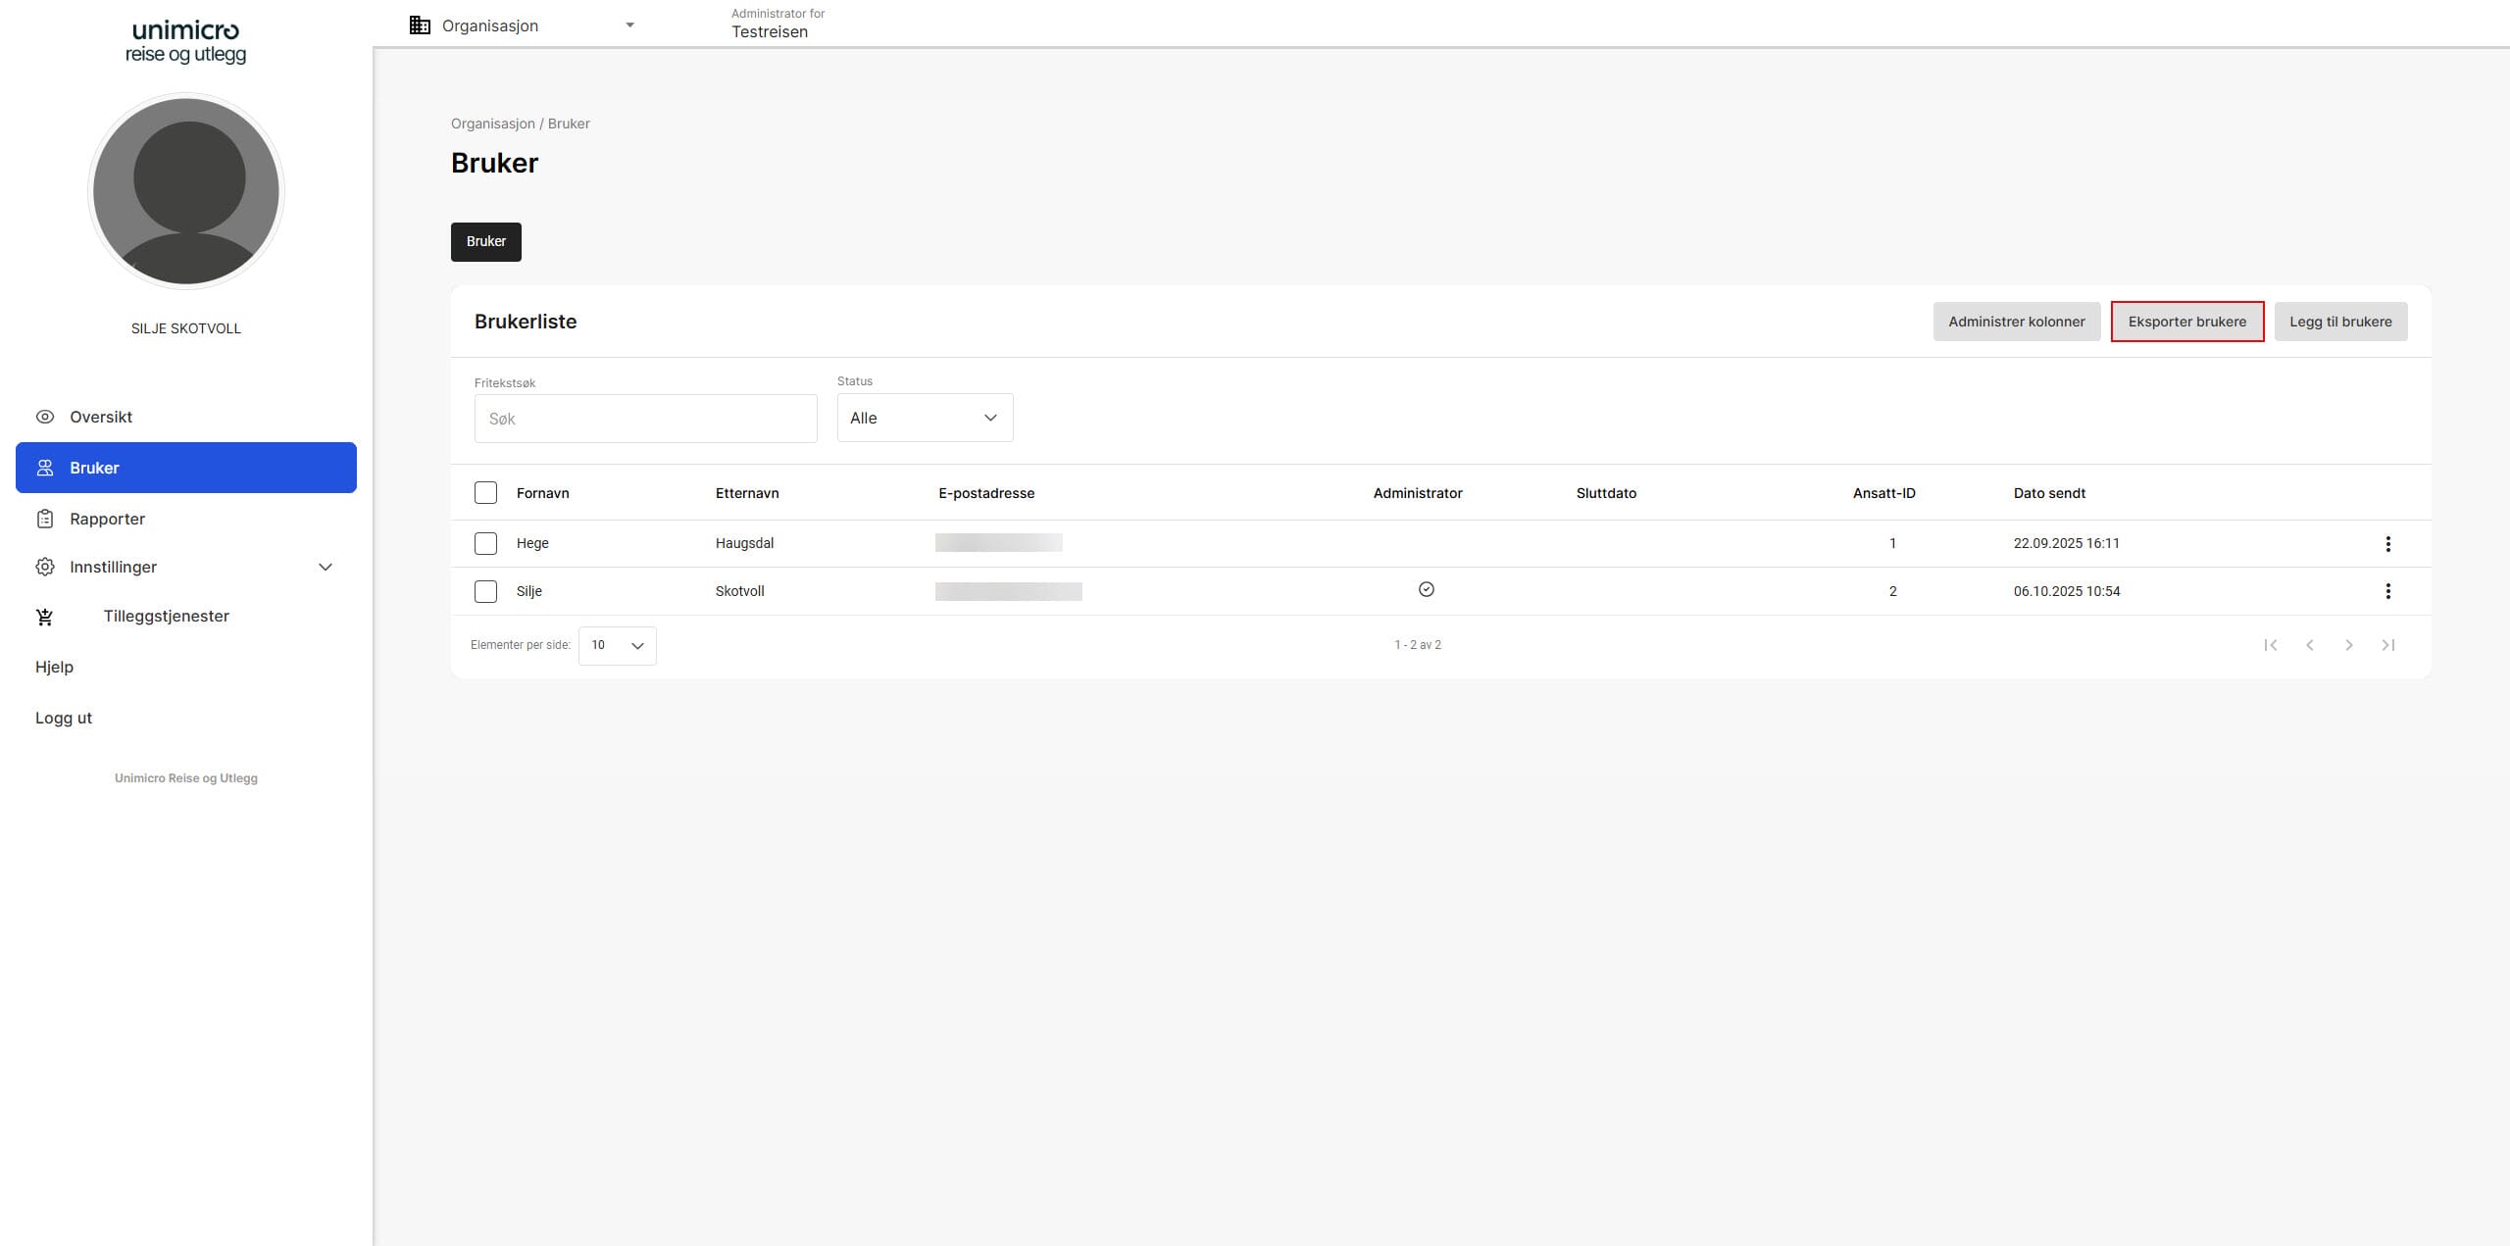This screenshot has width=2510, height=1246.
Task: Go to the next page arrow
Action: coord(2348,645)
